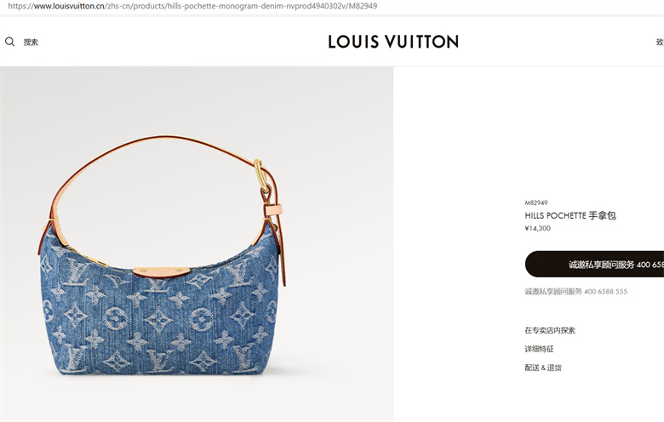The image size is (664, 422).
Task: Click the cut-off 致 link at top right
Action: (660, 42)
